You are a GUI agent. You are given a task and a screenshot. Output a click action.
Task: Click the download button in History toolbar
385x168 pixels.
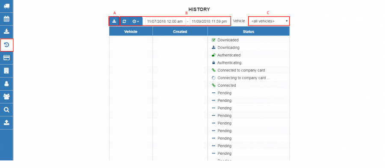[x=114, y=21]
